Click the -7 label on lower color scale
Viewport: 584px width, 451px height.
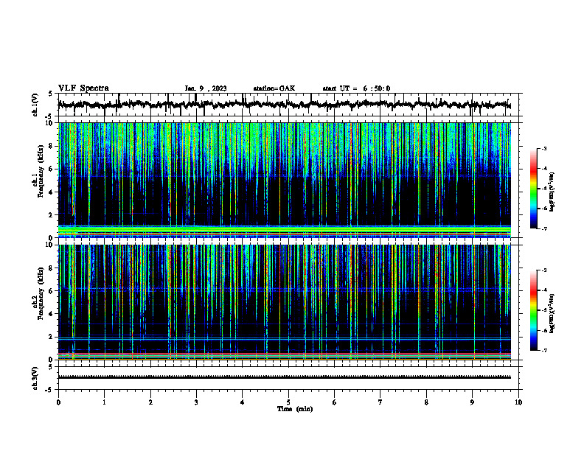[544, 351]
